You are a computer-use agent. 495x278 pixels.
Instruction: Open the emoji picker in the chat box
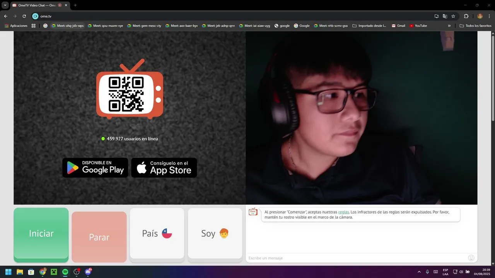point(471,258)
